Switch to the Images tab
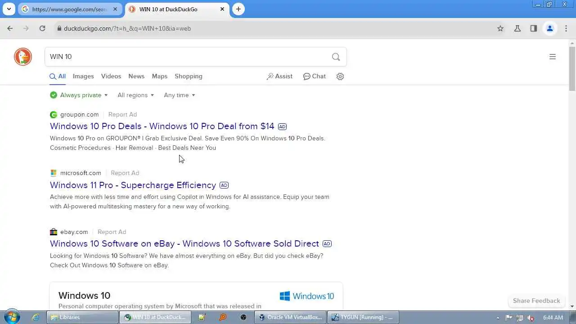 pyautogui.click(x=83, y=76)
